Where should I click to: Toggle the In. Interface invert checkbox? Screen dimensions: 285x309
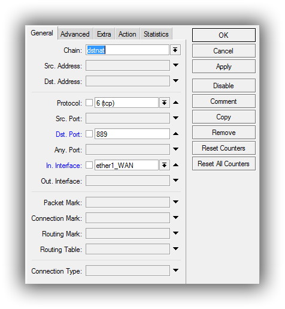click(x=89, y=165)
